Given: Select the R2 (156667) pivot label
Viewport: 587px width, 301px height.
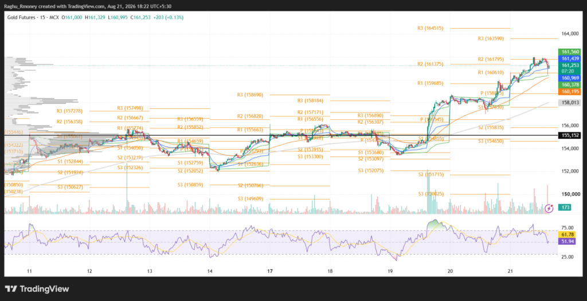Looking at the screenshot, I should pyautogui.click(x=130, y=118).
